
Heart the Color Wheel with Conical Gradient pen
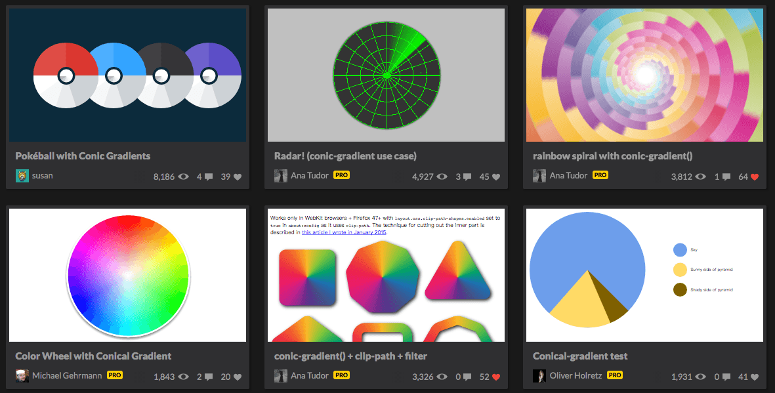(x=238, y=377)
